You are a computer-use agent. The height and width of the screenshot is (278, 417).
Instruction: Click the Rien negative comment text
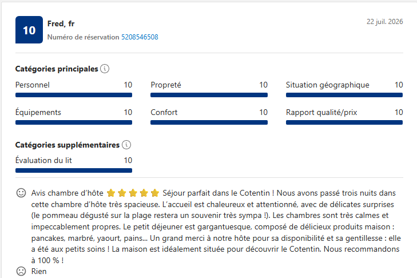39,271
